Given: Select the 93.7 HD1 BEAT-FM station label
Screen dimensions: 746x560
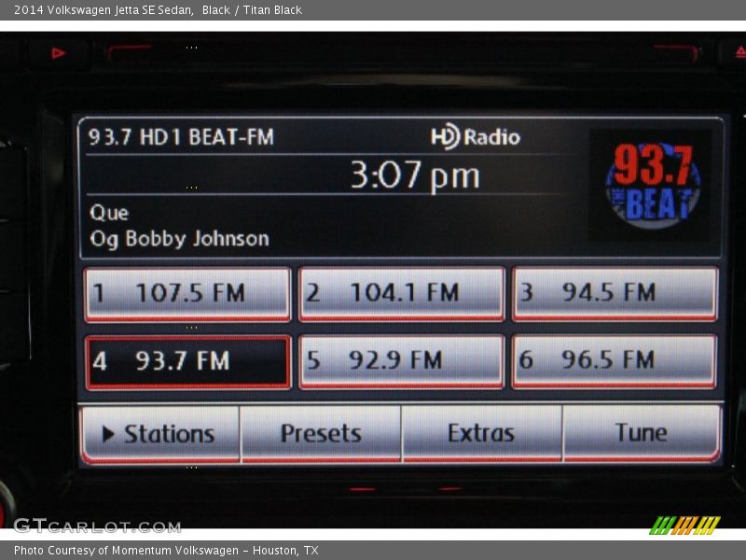Looking at the screenshot, I should (x=181, y=137).
